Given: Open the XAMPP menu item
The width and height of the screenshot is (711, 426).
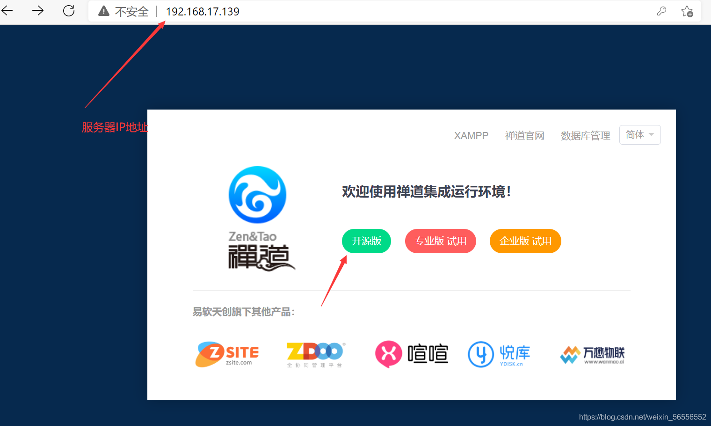Looking at the screenshot, I should (x=471, y=135).
